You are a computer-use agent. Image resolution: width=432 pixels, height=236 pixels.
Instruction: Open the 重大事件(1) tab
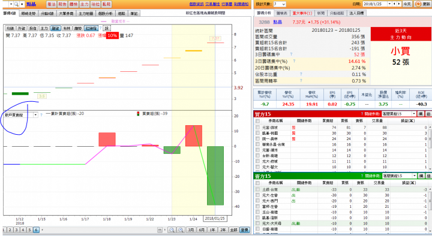(x=302, y=13)
